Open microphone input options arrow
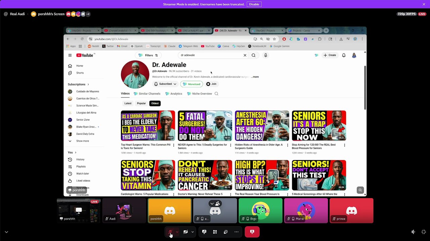This screenshot has width=430, height=241. click(x=177, y=232)
